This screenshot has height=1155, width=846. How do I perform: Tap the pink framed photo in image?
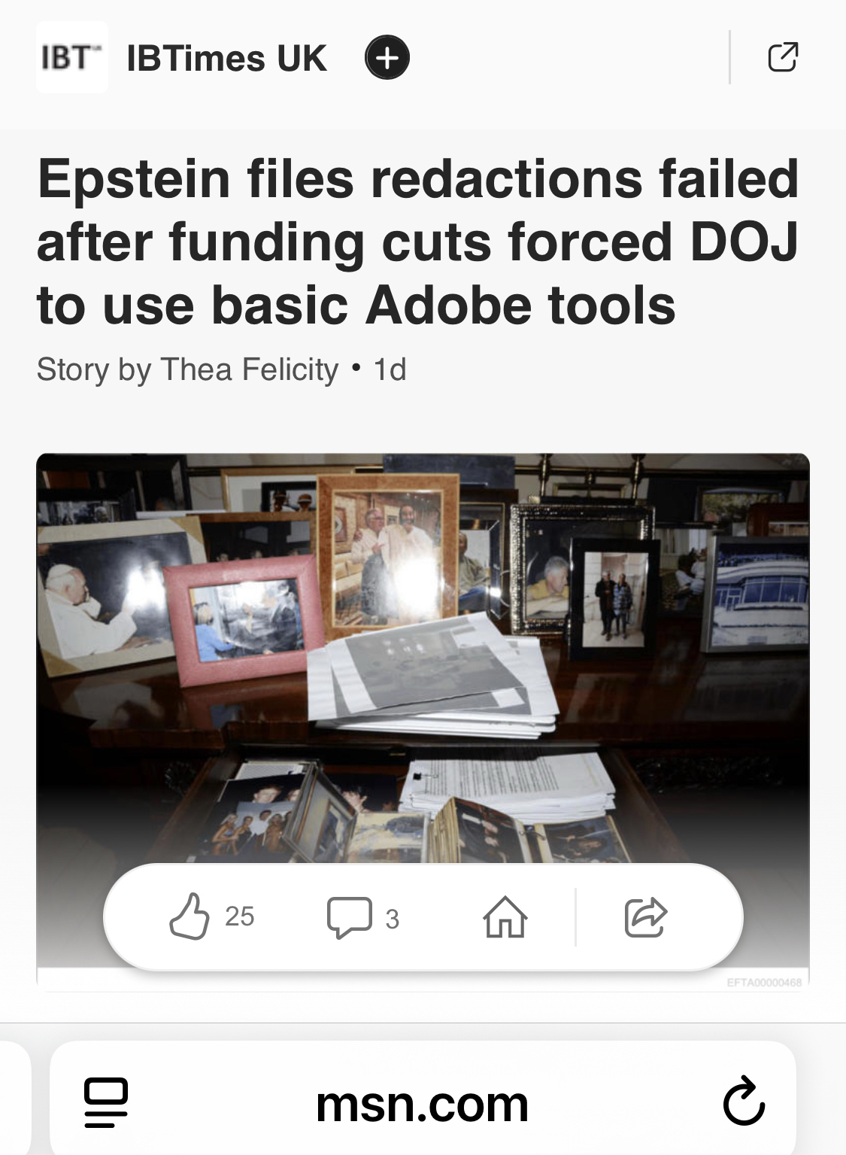tap(245, 620)
